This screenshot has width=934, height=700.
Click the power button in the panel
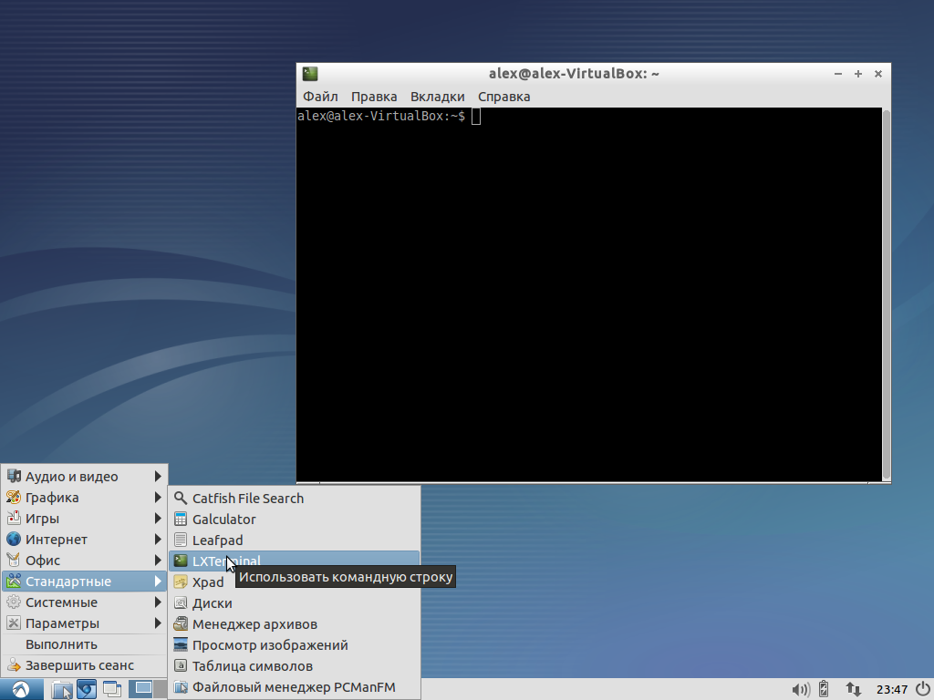point(922,689)
